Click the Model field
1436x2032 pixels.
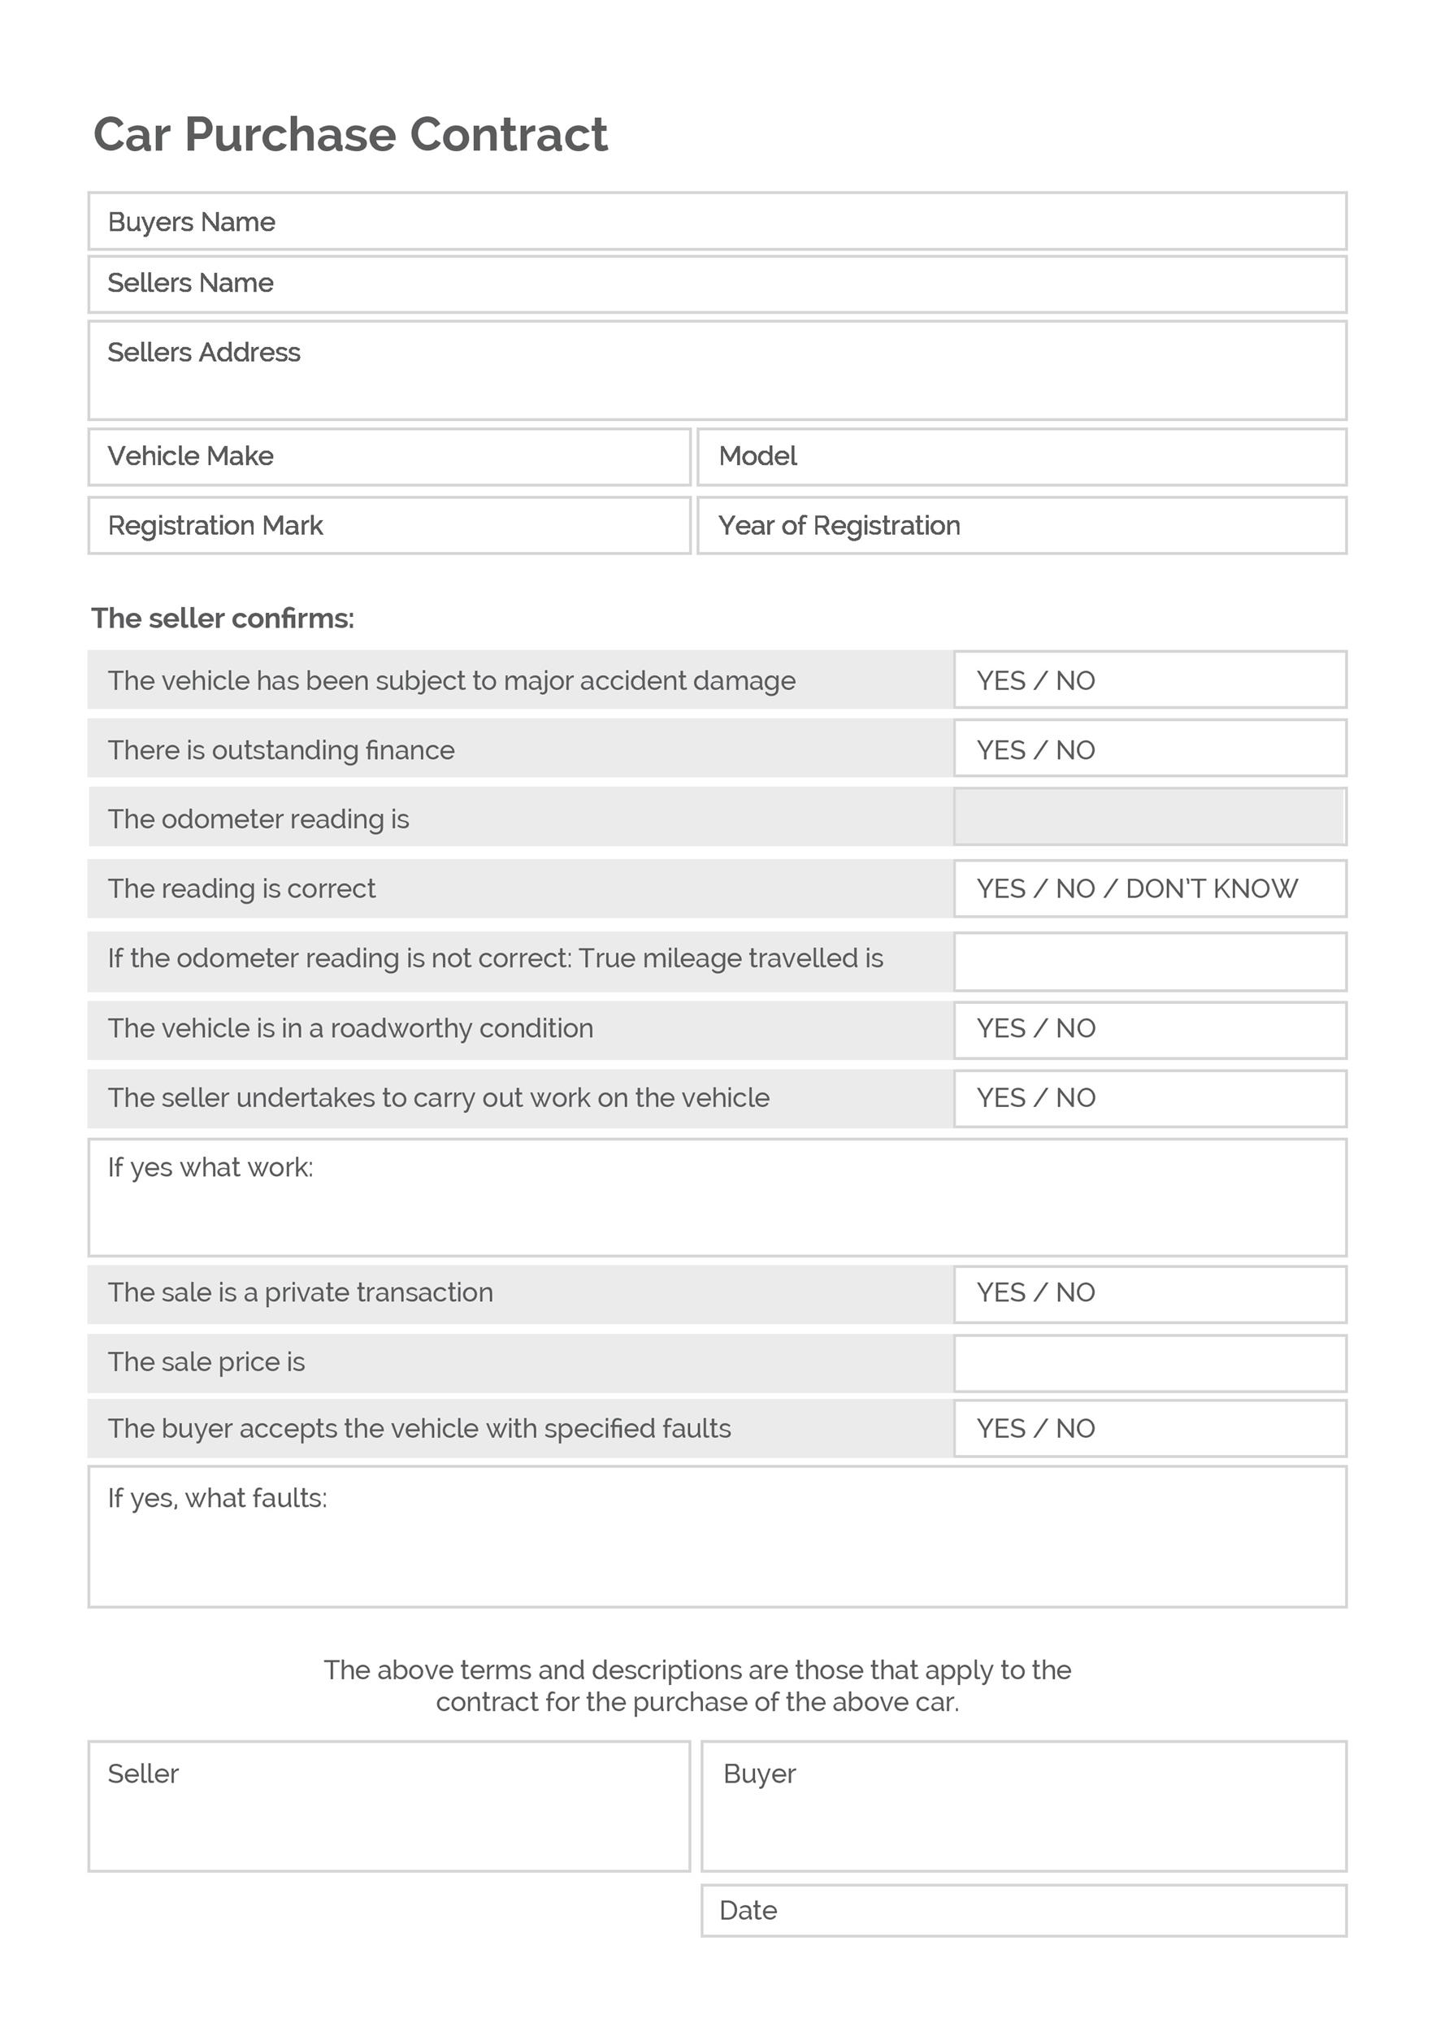click(x=1022, y=457)
